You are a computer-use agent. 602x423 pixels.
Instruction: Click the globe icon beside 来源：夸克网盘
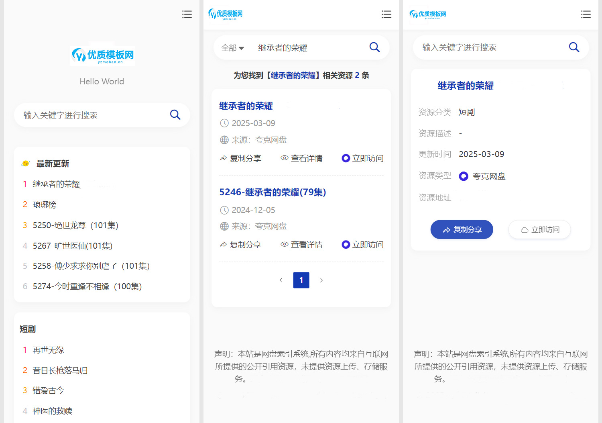[x=224, y=140]
